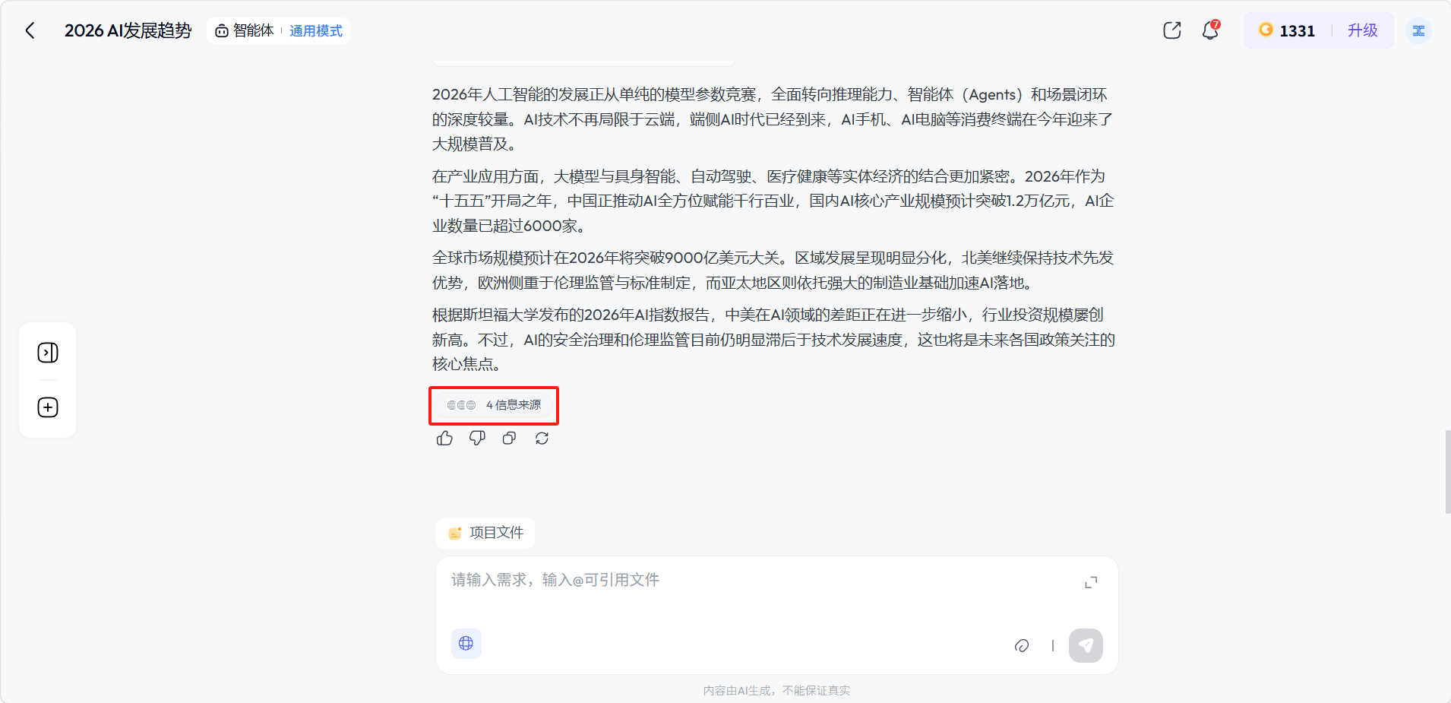This screenshot has width=1451, height=703.
Task: Open the 智能体 agent selector
Action: pos(245,30)
